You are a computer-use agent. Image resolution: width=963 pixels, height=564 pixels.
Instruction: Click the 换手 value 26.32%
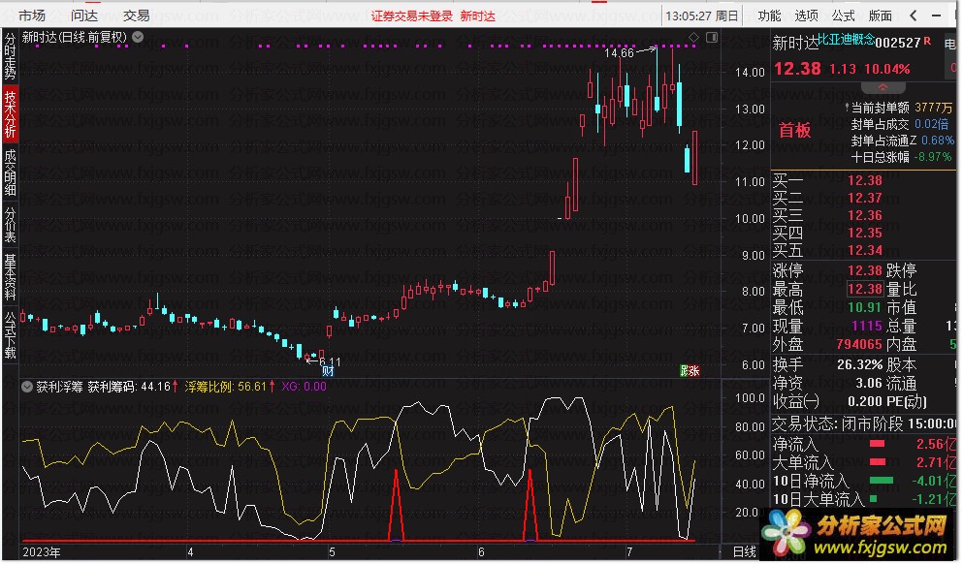[x=859, y=364]
